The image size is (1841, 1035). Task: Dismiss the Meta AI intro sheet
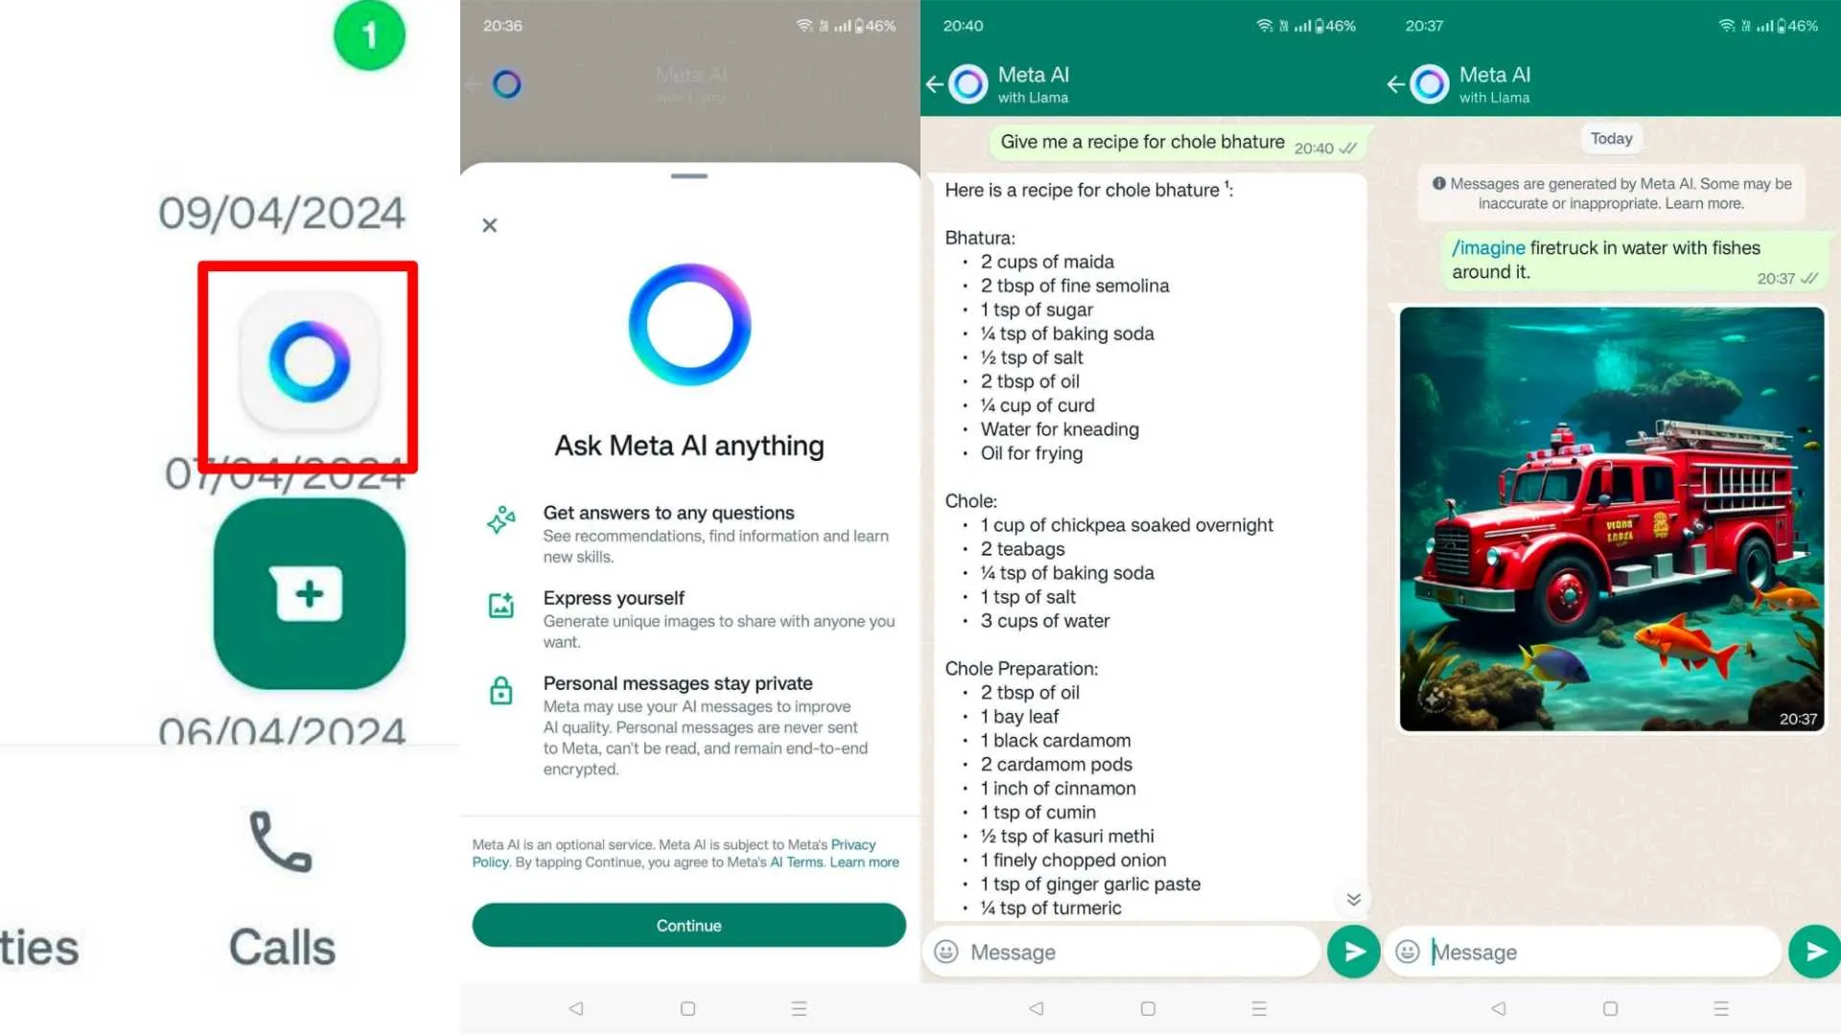(x=491, y=225)
